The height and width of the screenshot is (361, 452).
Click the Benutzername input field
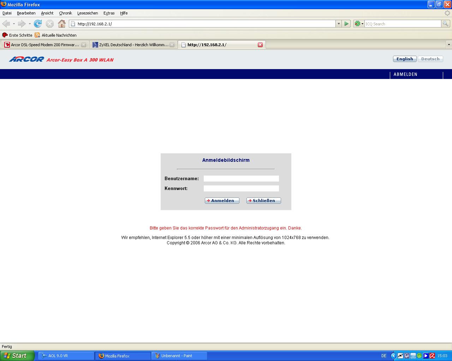coord(241,179)
